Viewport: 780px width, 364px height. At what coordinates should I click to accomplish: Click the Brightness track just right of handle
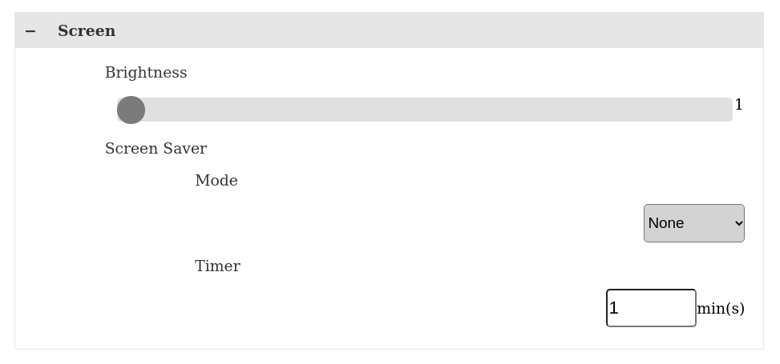tap(160, 110)
